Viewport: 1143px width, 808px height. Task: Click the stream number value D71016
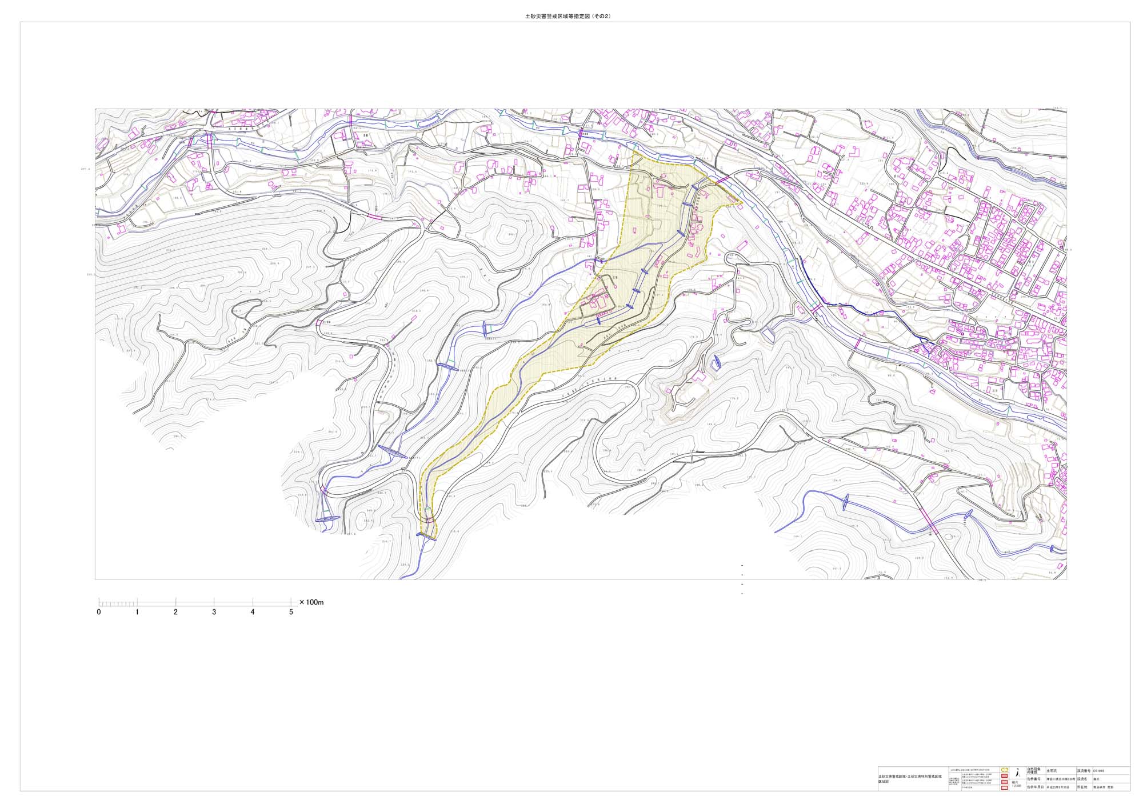[x=1098, y=771]
